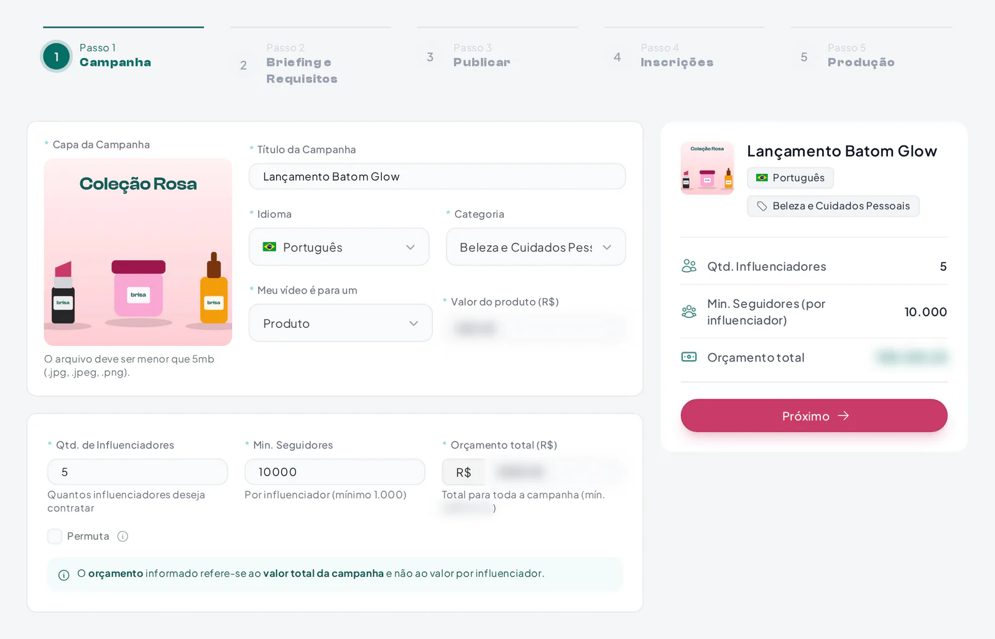Click the step 5 number indicator
This screenshot has width=995, height=639.
tap(804, 57)
